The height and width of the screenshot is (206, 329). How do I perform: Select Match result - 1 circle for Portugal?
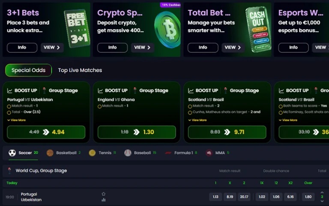click(x=9, y=106)
